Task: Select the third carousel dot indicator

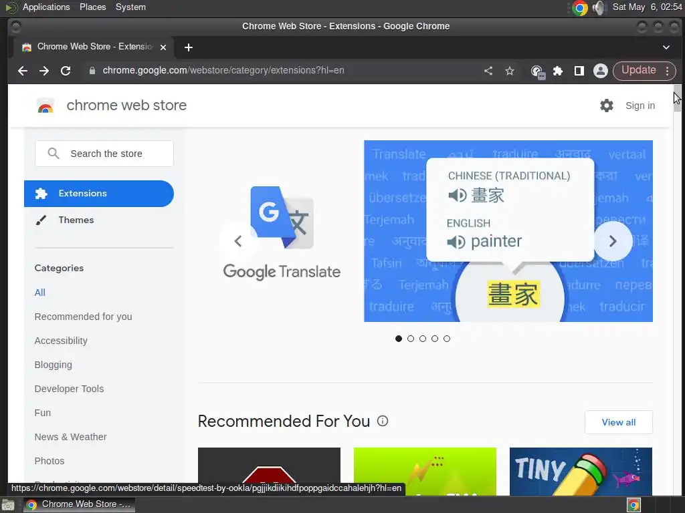Action: [x=423, y=339]
